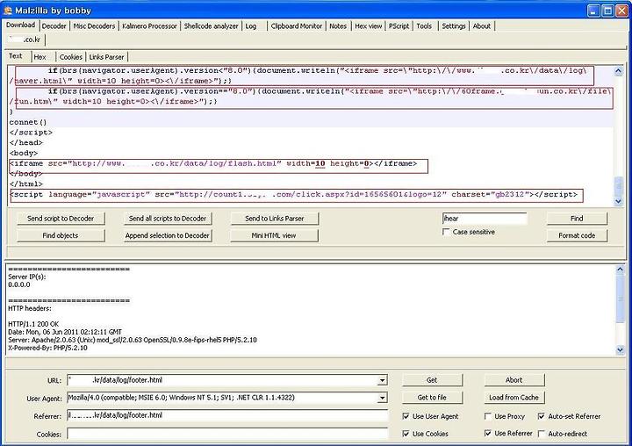Click the Server: Apache/2.0.63 header line
632x446 pixels.
point(133,340)
